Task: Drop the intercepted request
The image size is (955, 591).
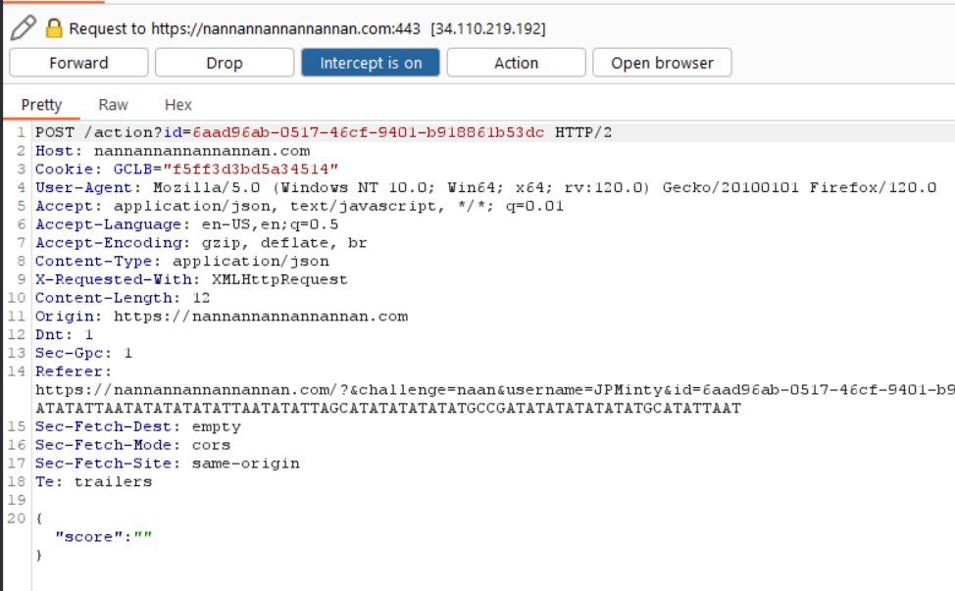Action: tap(224, 63)
